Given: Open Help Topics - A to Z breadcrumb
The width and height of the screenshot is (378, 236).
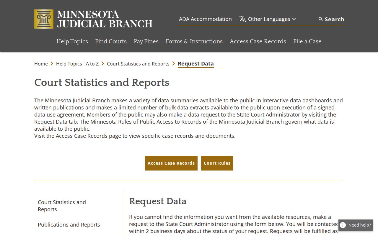Looking at the screenshot, I should 77,64.
